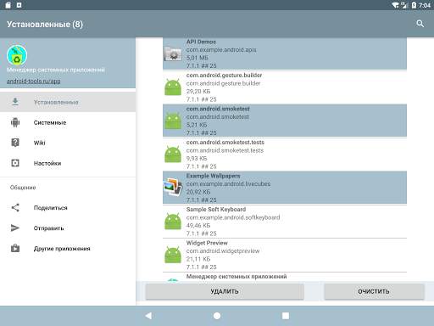434x326 pixels.
Task: Select Менеджер системных приложений list row
Action: click(285, 277)
